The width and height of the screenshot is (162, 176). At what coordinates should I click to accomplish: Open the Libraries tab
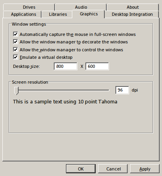[58, 14]
